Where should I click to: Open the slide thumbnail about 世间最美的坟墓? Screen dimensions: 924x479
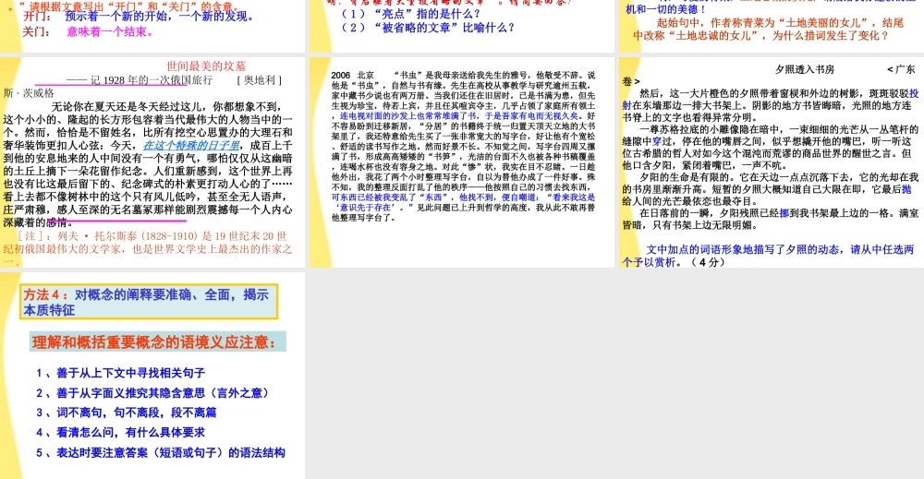tap(152, 162)
